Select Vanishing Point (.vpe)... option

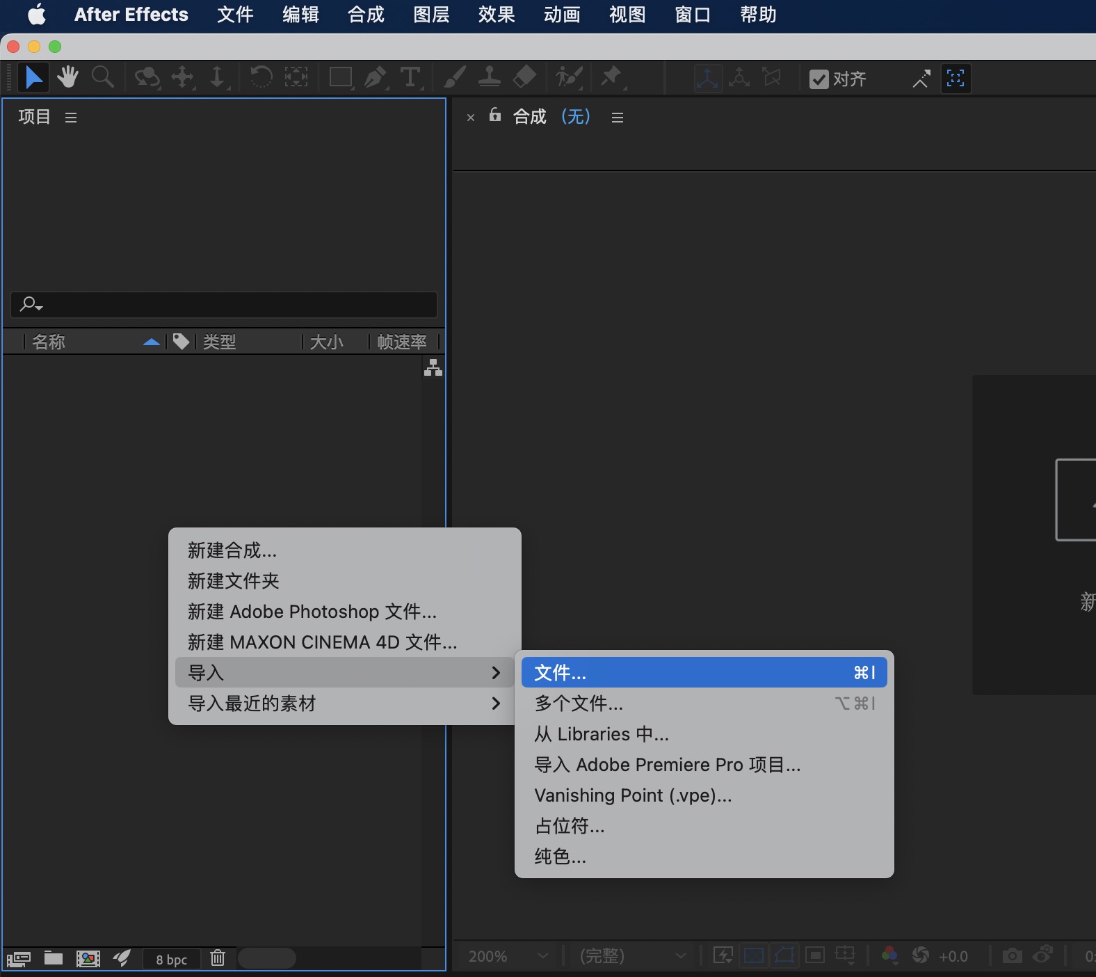pos(704,795)
